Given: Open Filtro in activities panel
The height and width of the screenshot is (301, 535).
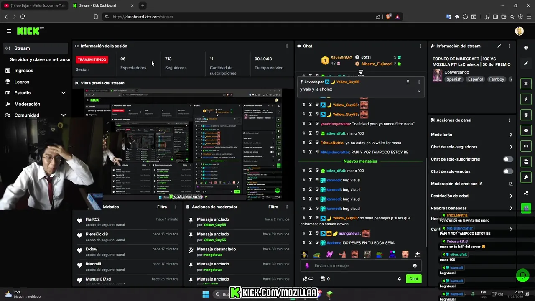Looking at the screenshot, I should [162, 207].
